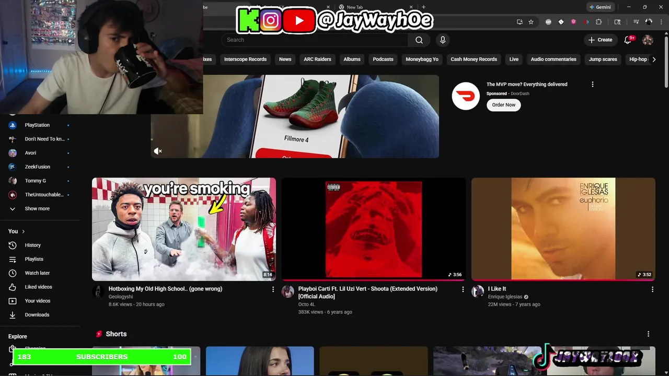This screenshot has height=376, width=669.
Task: Bookmark this page with star icon
Action: point(531,22)
